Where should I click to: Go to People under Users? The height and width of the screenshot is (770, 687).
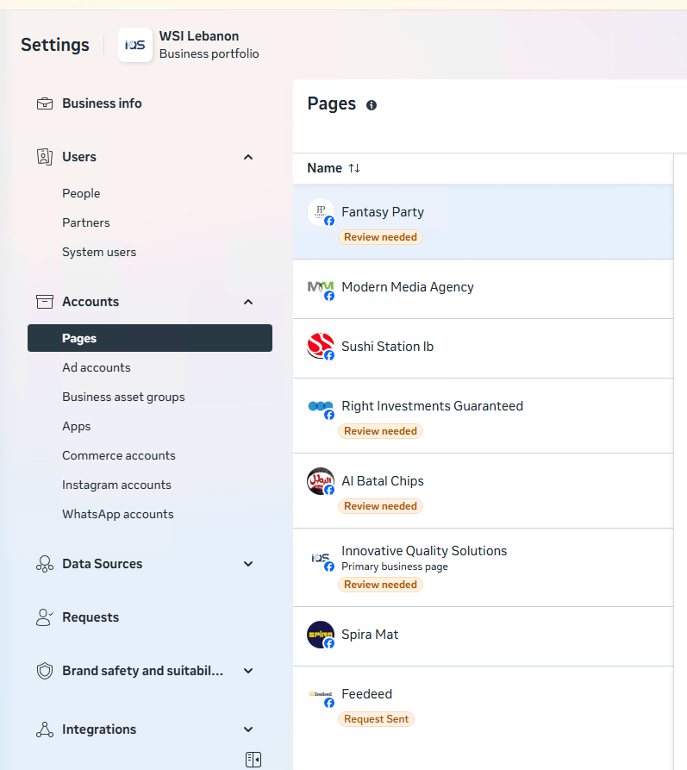pyautogui.click(x=81, y=193)
